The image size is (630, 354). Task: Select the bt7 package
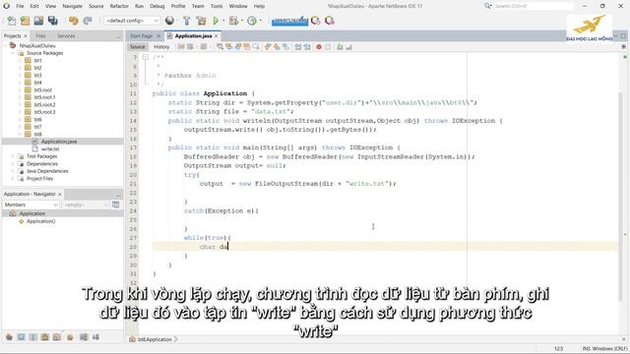(37, 127)
